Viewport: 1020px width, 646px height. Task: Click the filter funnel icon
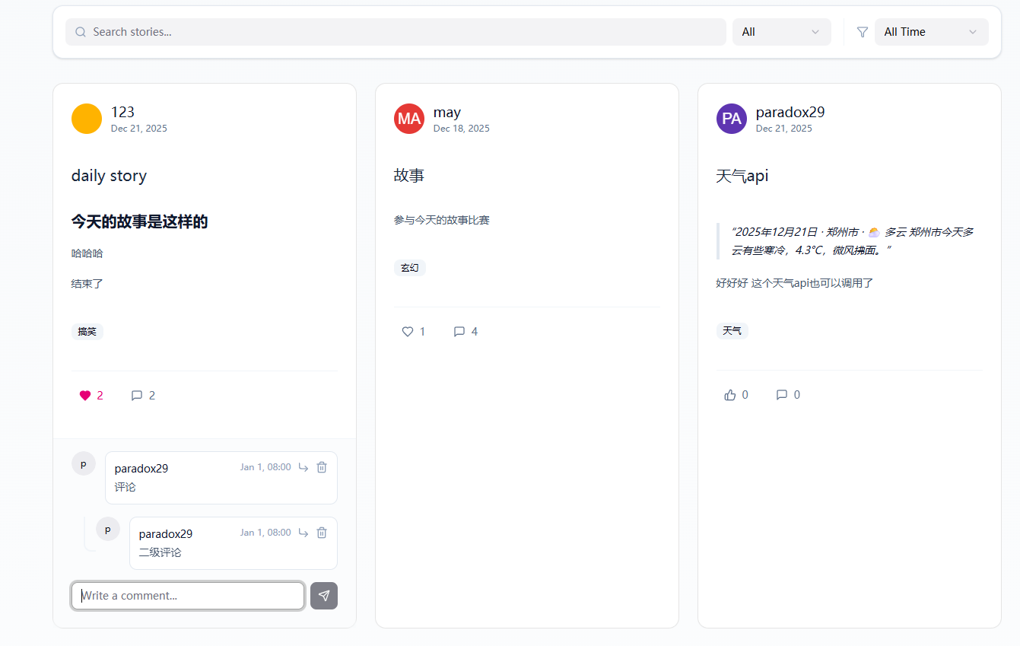(862, 32)
